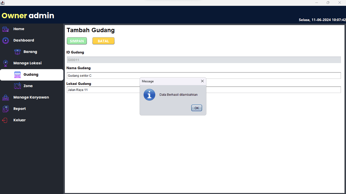Click the blue info icon in dialog

[x=149, y=95]
